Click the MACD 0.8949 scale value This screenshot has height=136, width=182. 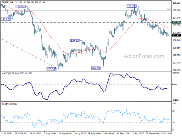tap(176, 73)
